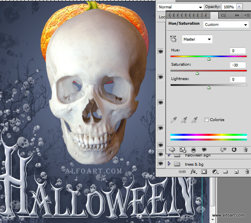Click return to adjustment list arrow

coord(172,150)
